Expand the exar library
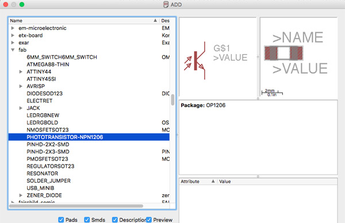Screen dimensions: 345x223 pyautogui.click(x=13, y=43)
